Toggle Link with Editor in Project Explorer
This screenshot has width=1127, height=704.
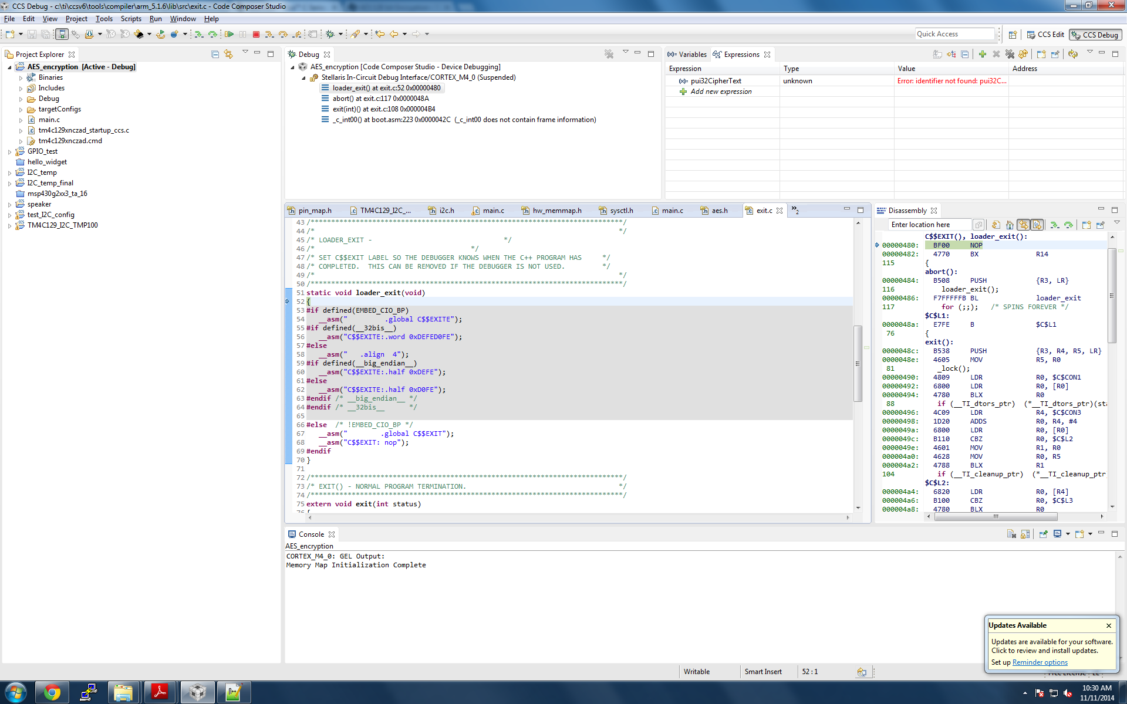tap(228, 54)
